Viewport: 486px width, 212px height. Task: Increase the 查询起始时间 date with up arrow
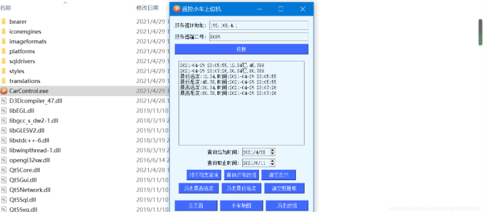coord(272,150)
